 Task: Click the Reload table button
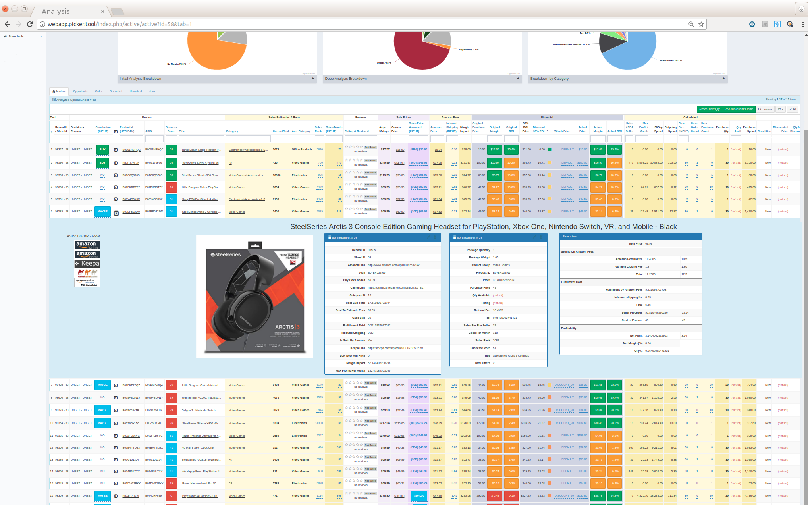click(x=765, y=109)
